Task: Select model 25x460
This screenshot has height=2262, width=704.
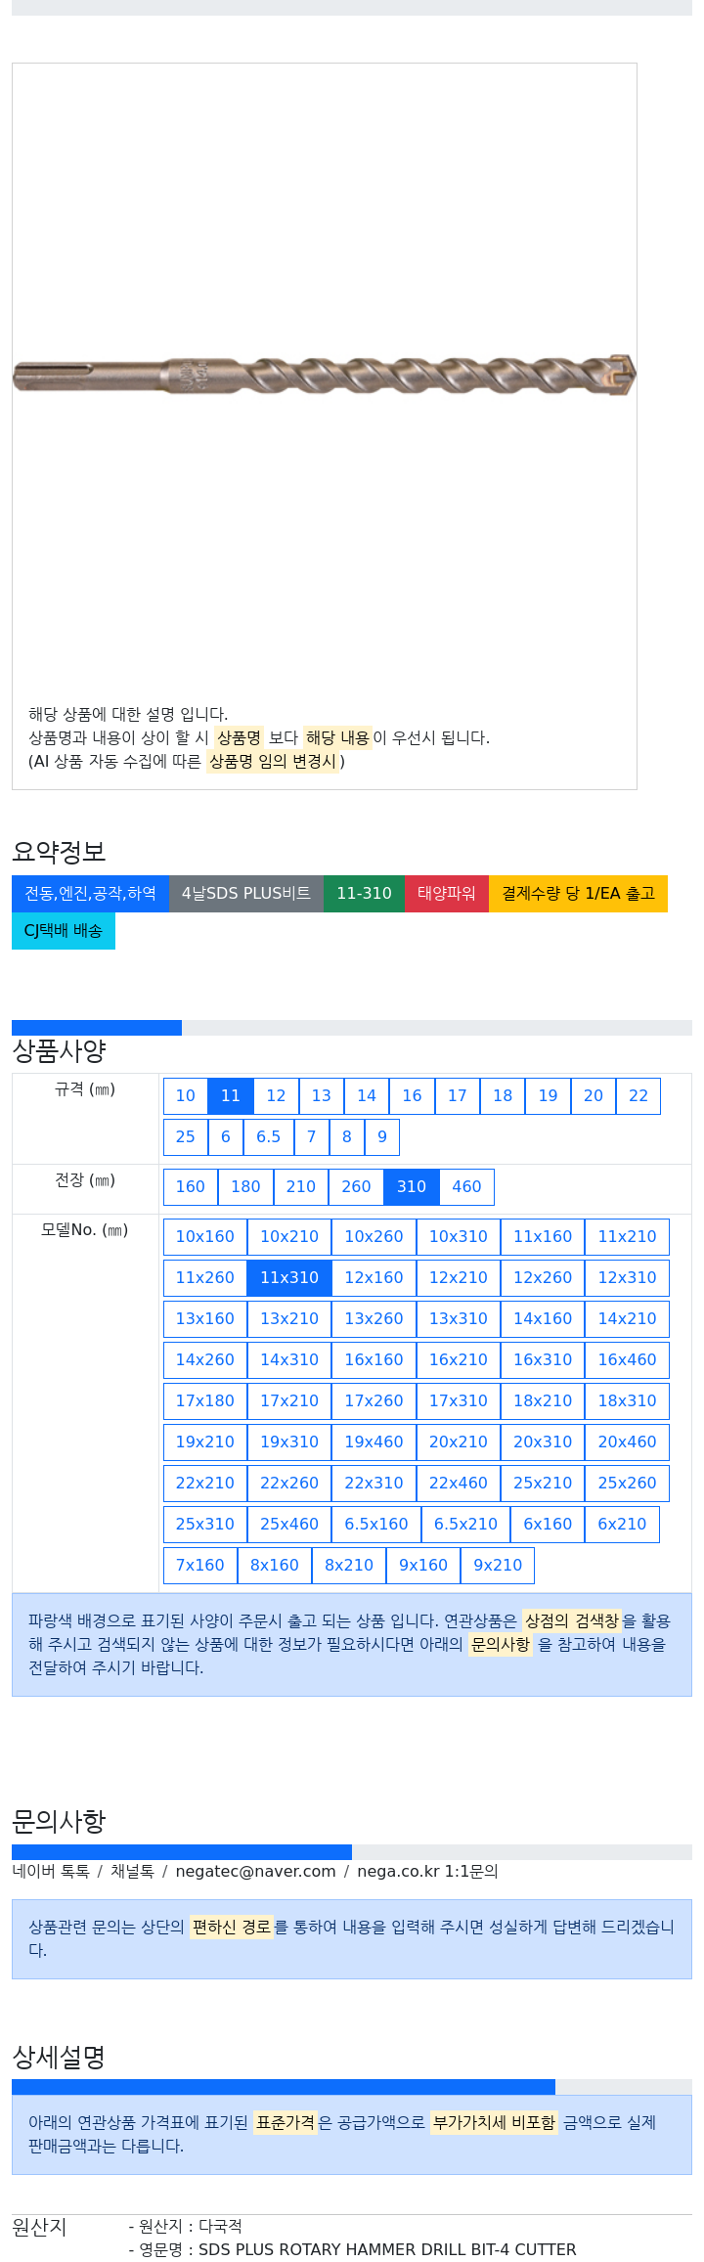Action: pos(289,1525)
